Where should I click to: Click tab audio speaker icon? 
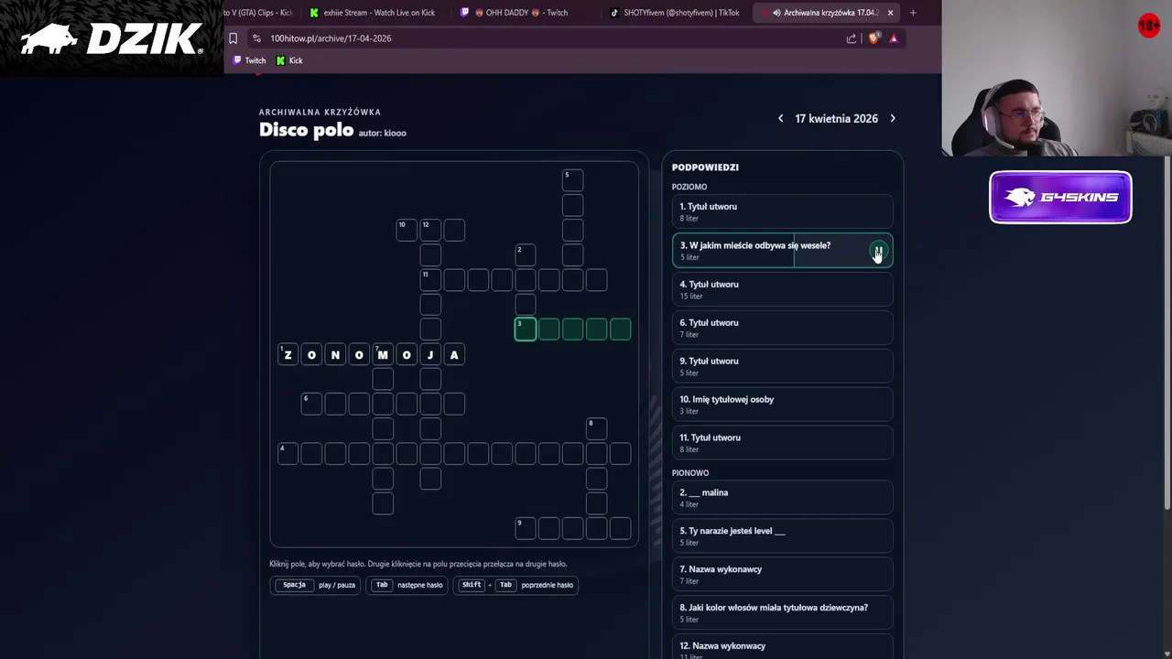pyautogui.click(x=776, y=13)
